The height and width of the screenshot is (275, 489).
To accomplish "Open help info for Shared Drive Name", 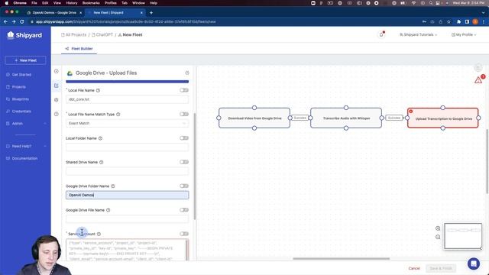I will coord(102,163).
